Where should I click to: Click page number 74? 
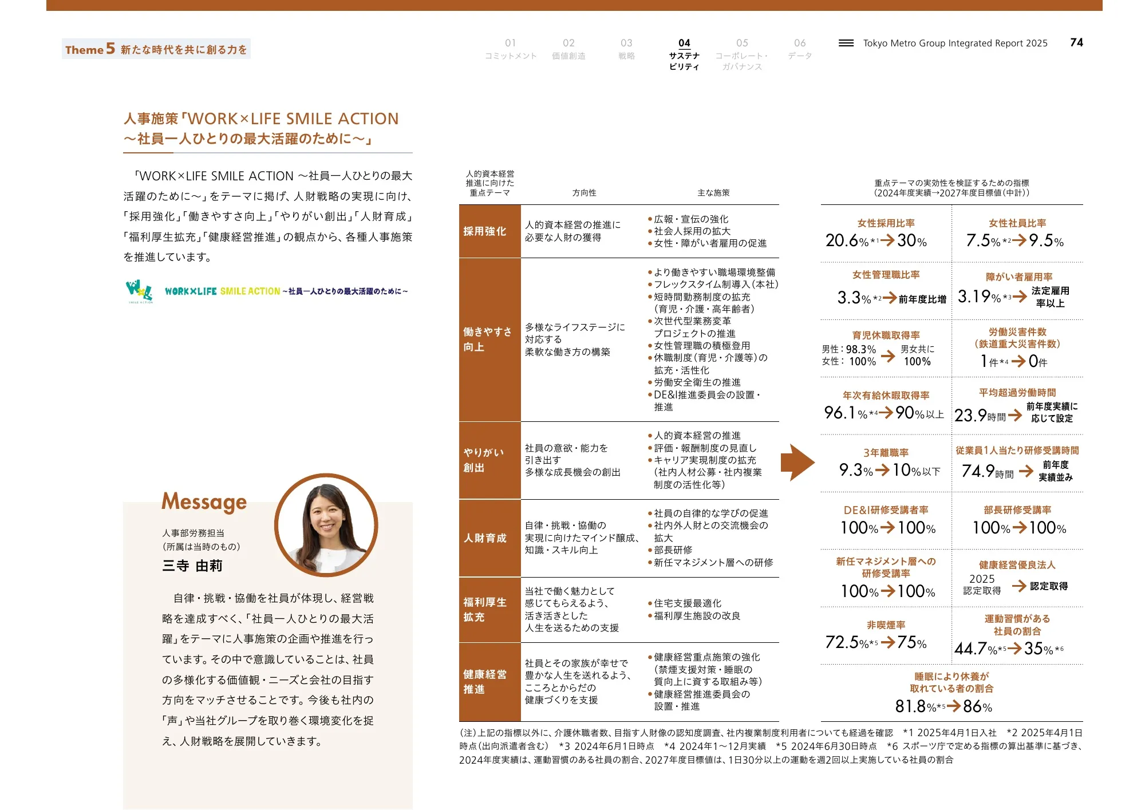tap(1076, 42)
